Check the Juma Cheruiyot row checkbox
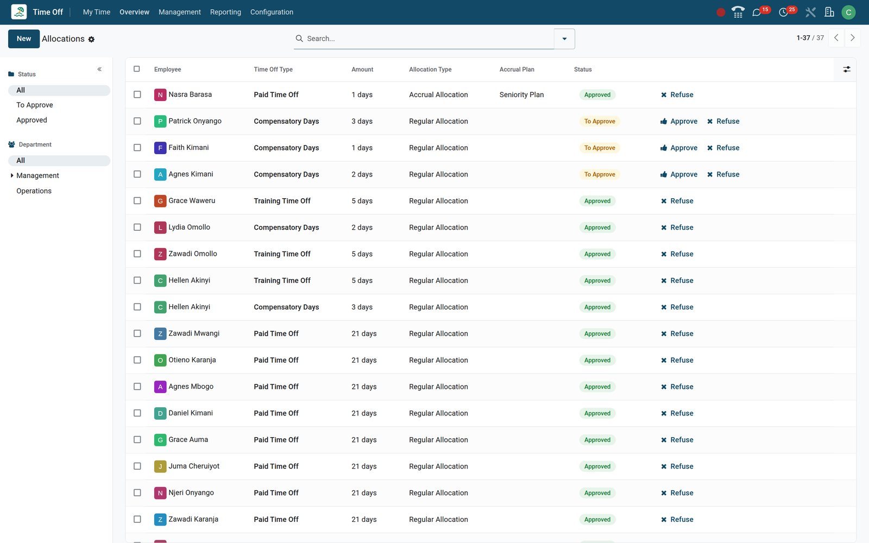This screenshot has width=869, height=543. coord(137,466)
